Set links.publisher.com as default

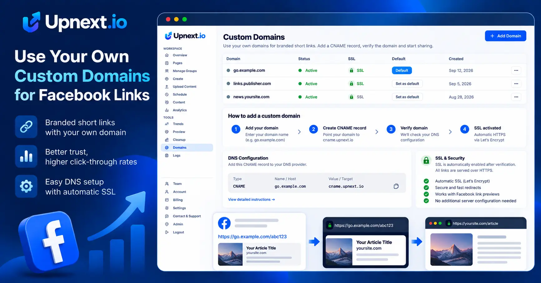(x=407, y=84)
